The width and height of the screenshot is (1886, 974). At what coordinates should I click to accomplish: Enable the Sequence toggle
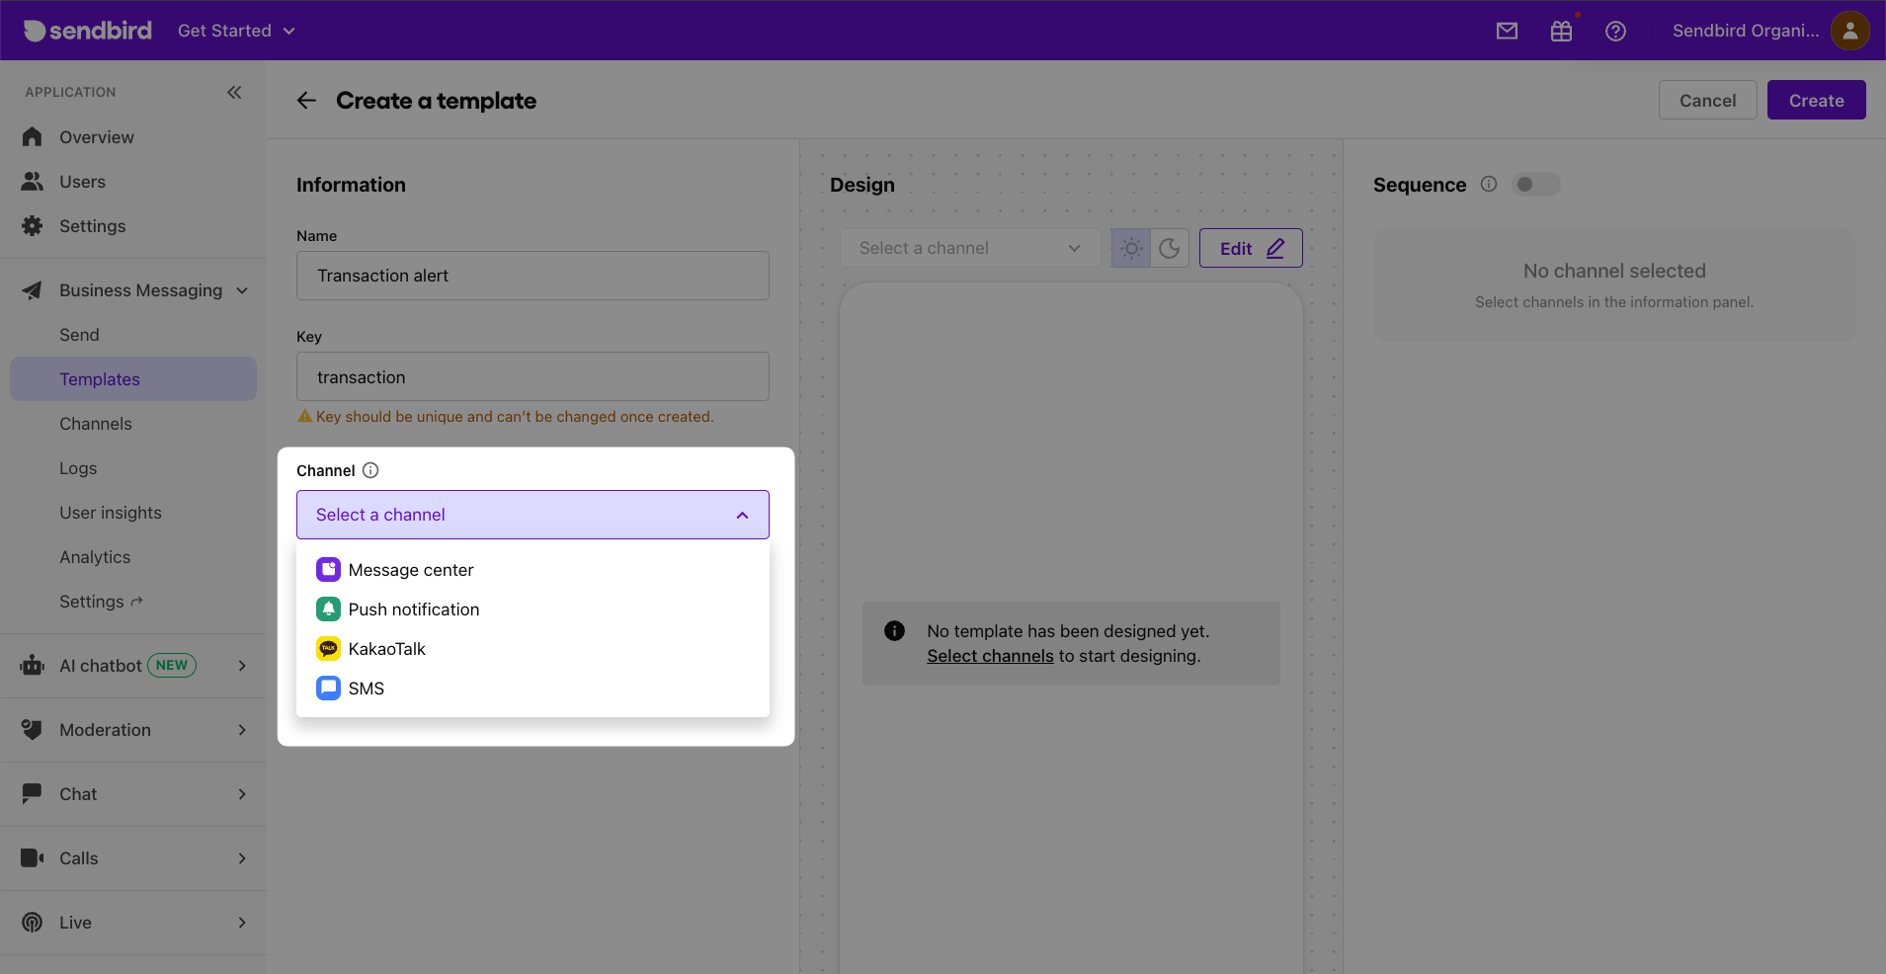(x=1535, y=185)
